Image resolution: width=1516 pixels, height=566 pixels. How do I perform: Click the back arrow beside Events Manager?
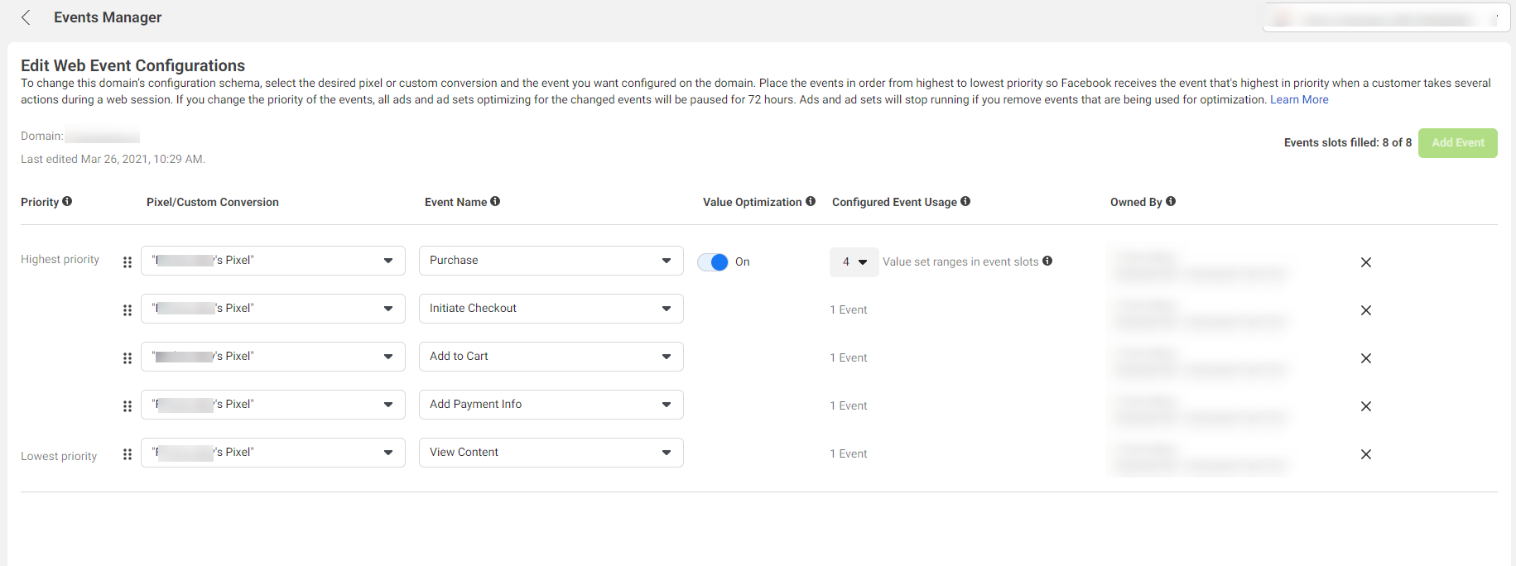tap(26, 17)
